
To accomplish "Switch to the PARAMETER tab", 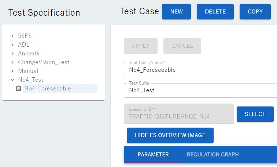I will (153, 155).
